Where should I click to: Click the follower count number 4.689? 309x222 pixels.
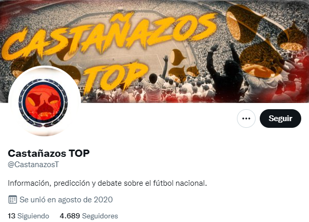click(x=70, y=216)
